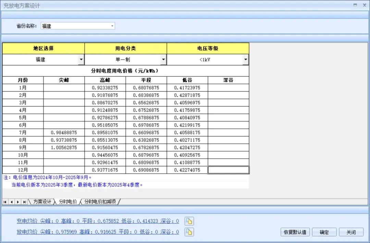The image size is (370, 243).
Task: Expand the 地区选择 region dropdown arrow
Action: [81, 60]
